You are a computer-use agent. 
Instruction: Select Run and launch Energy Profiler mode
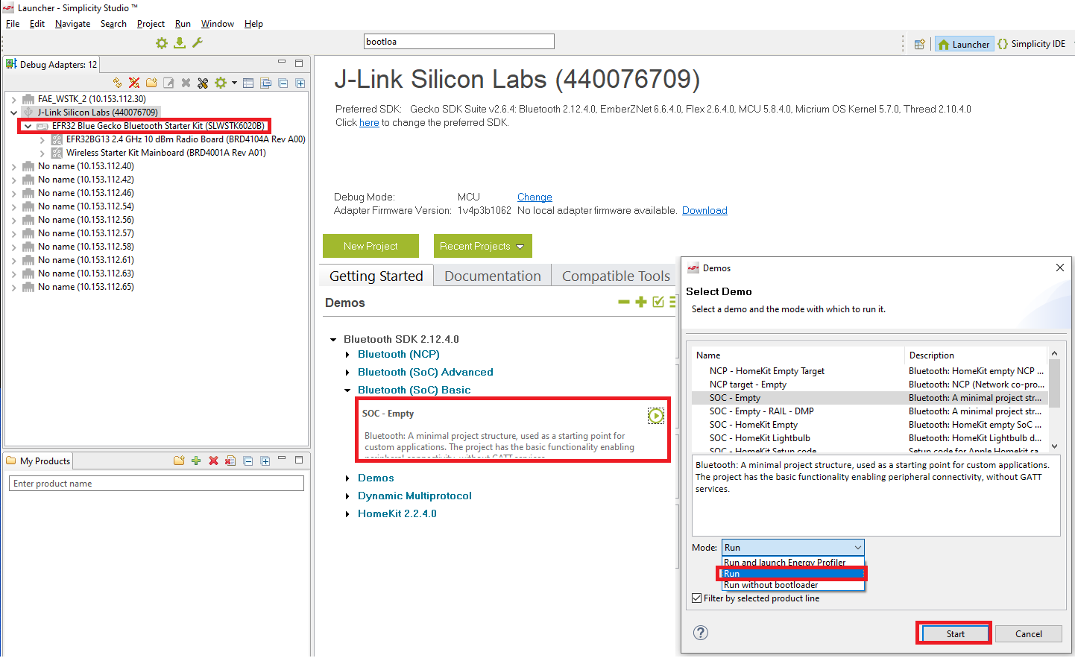coord(793,562)
